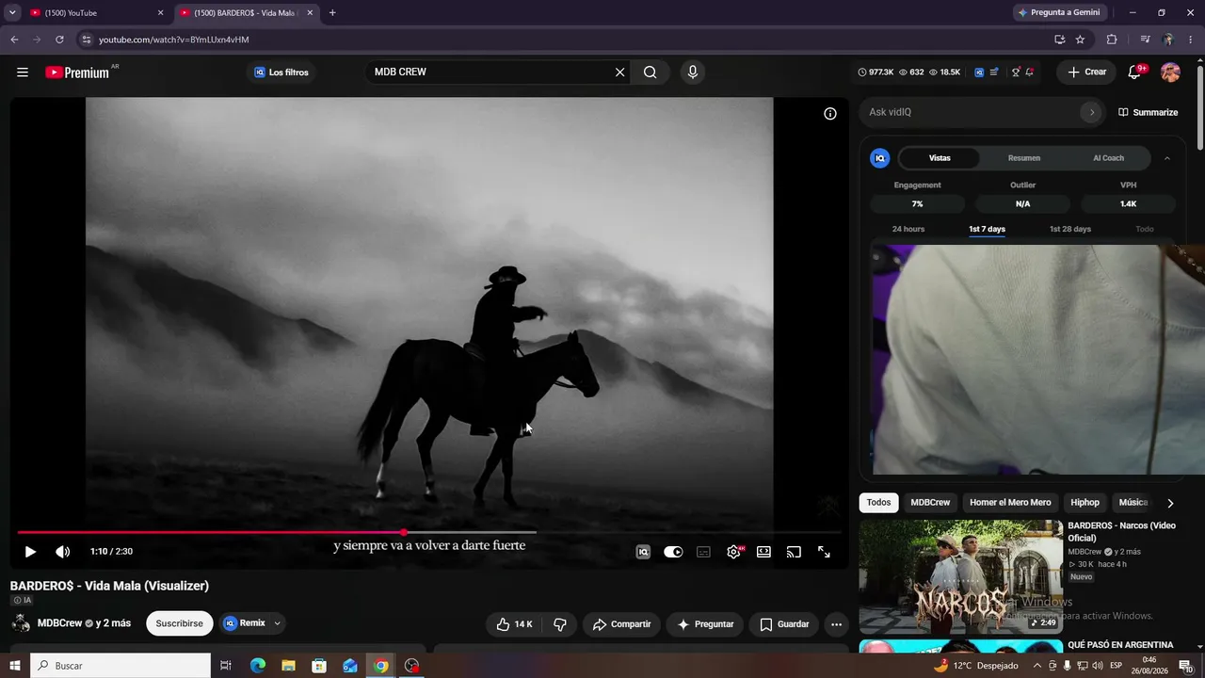Open BARDERO$ Narcos video thumbnail
The height and width of the screenshot is (678, 1205).
(x=960, y=577)
